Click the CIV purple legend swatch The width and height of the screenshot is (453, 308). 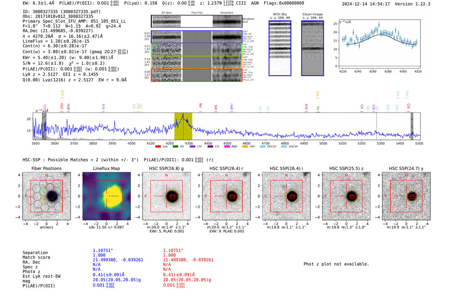point(193,146)
